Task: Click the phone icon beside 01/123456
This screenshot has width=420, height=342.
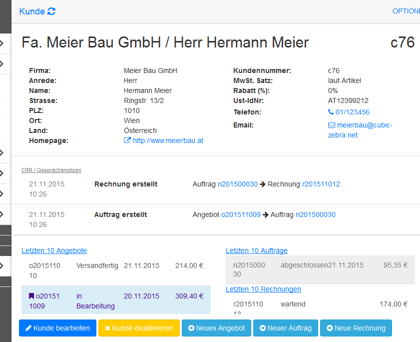Action: coord(330,112)
